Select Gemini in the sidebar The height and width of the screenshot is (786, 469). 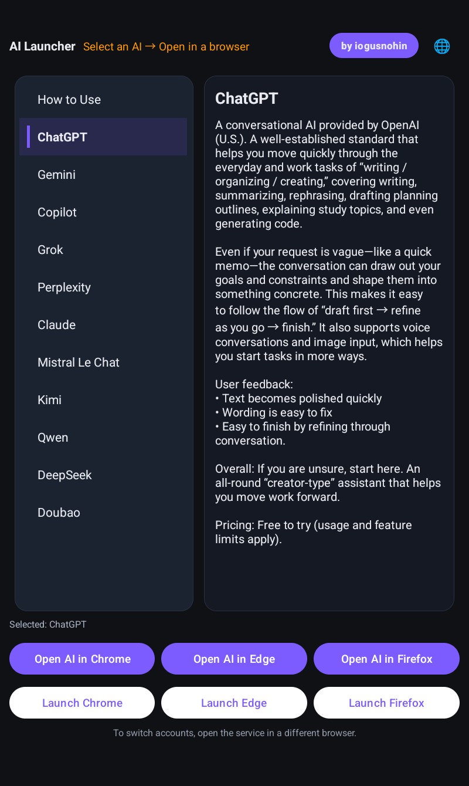coord(103,174)
